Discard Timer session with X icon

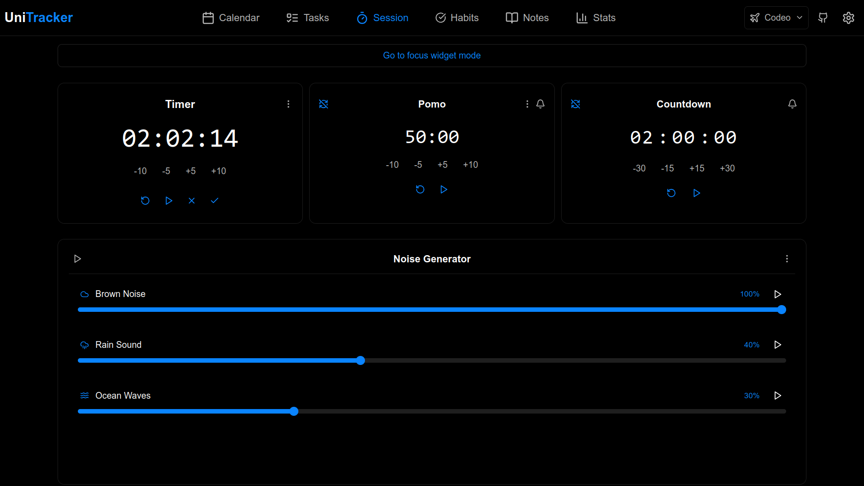[x=192, y=201]
